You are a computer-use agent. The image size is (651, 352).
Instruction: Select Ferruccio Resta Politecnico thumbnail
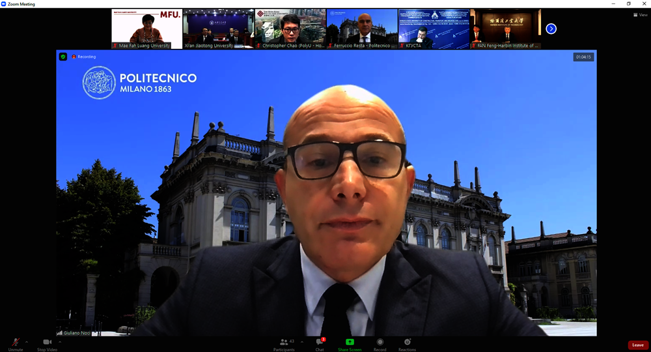pyautogui.click(x=362, y=29)
